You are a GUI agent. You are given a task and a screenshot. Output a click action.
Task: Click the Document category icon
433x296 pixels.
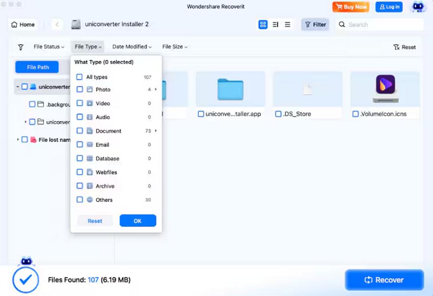(90, 131)
